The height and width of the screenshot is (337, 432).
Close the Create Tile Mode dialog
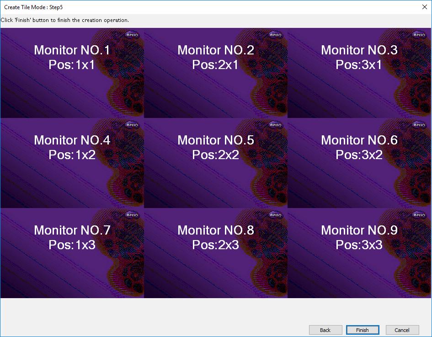pos(425,7)
